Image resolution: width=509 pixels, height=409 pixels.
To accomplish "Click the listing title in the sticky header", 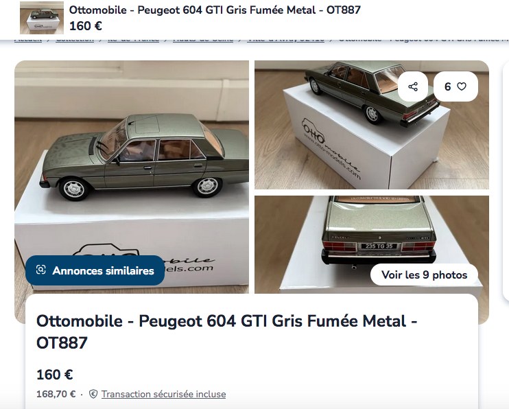I will [215, 10].
